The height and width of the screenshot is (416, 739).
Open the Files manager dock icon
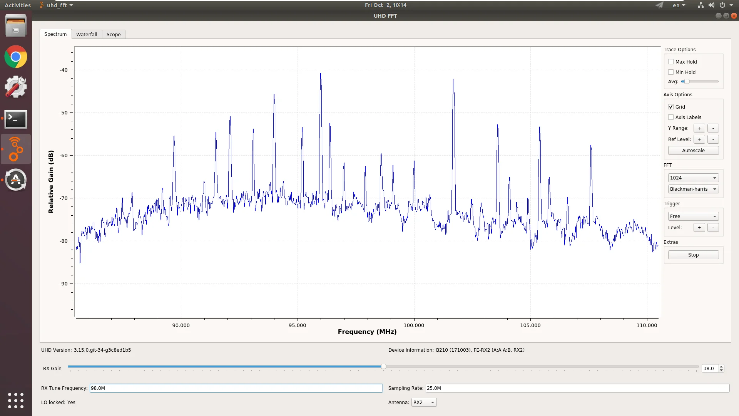click(16, 26)
